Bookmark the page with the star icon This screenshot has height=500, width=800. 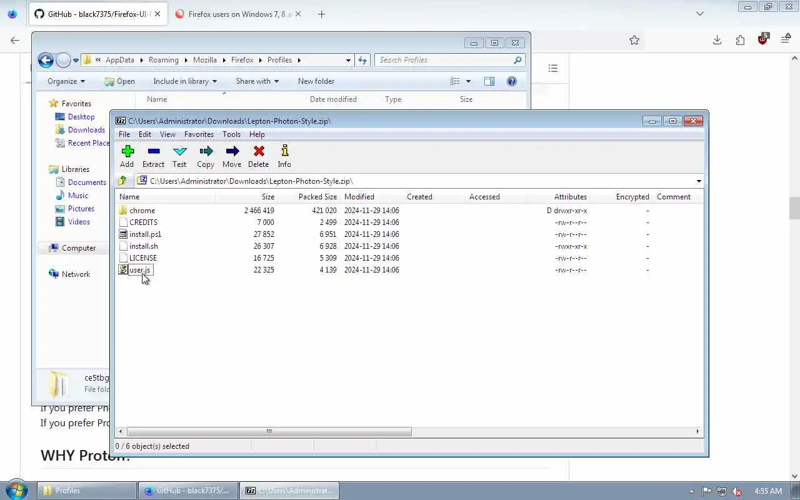point(634,40)
